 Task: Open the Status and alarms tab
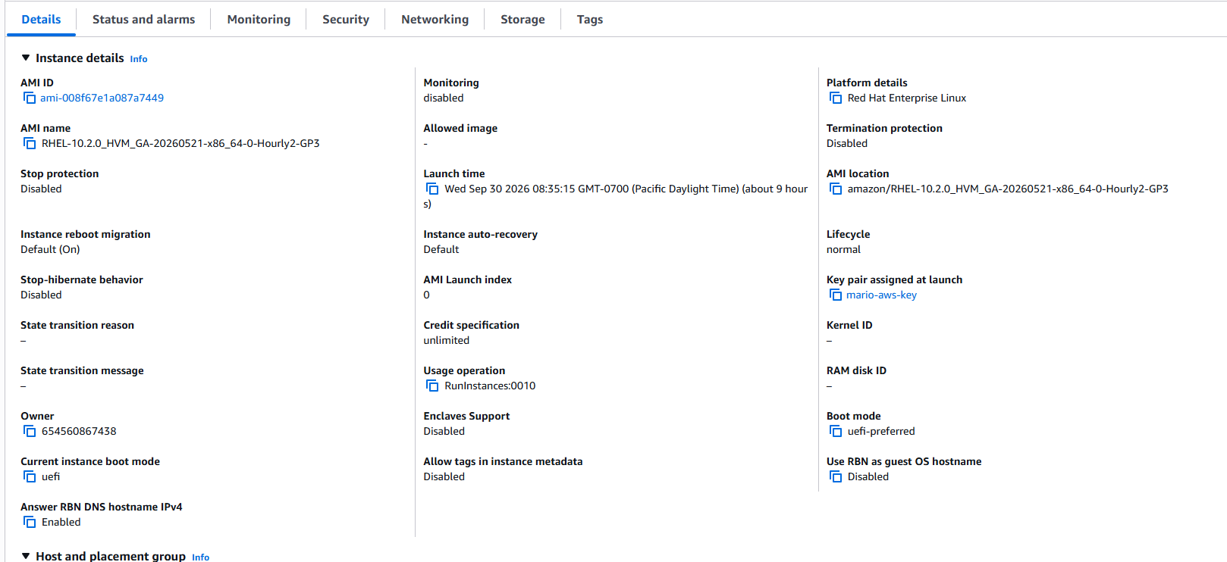coord(143,20)
